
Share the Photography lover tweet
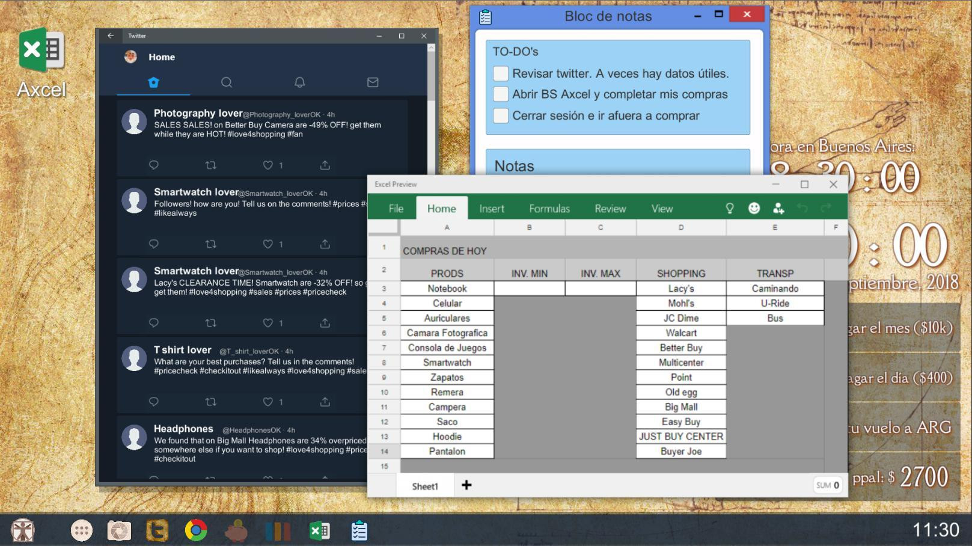(x=325, y=165)
